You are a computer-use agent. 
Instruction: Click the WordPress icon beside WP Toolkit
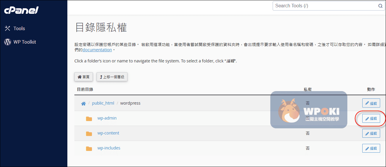point(8,42)
